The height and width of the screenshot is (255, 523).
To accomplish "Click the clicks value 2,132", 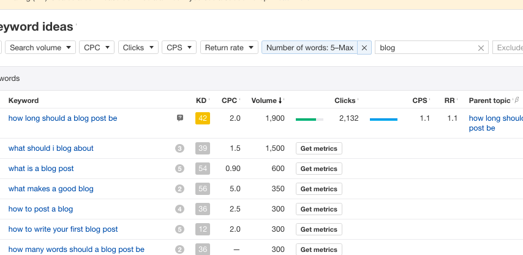I will (349, 118).
